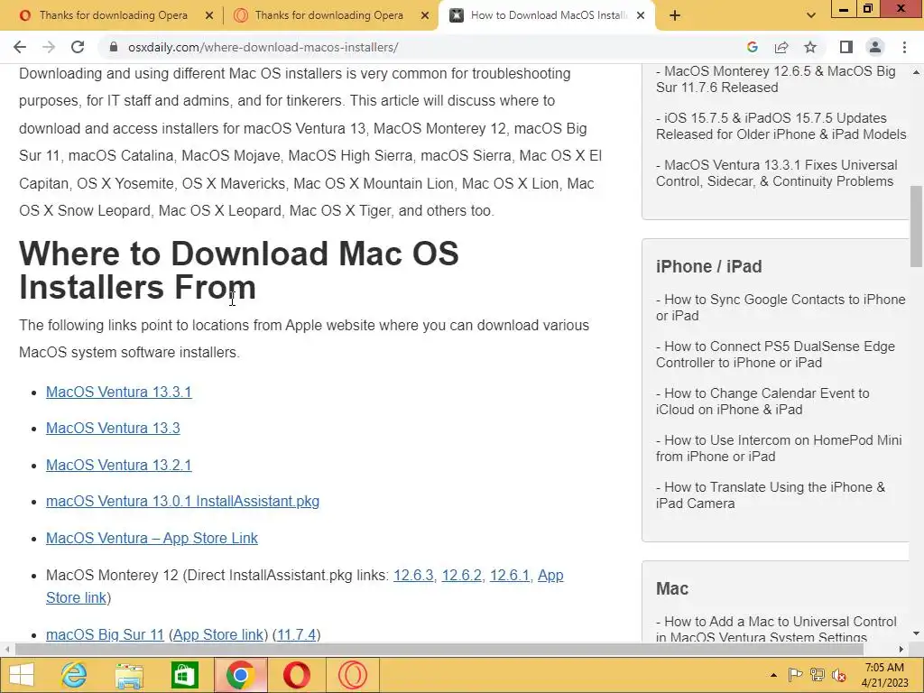The width and height of the screenshot is (924, 693).
Task: Show hidden system tray icons
Action: pyautogui.click(x=773, y=675)
